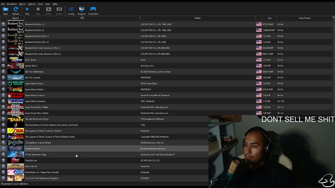The width and height of the screenshot is (335, 188).
Task: Click the GameCube icon beside TY the Tasmanian Tiger
Action: [x=3, y=155]
